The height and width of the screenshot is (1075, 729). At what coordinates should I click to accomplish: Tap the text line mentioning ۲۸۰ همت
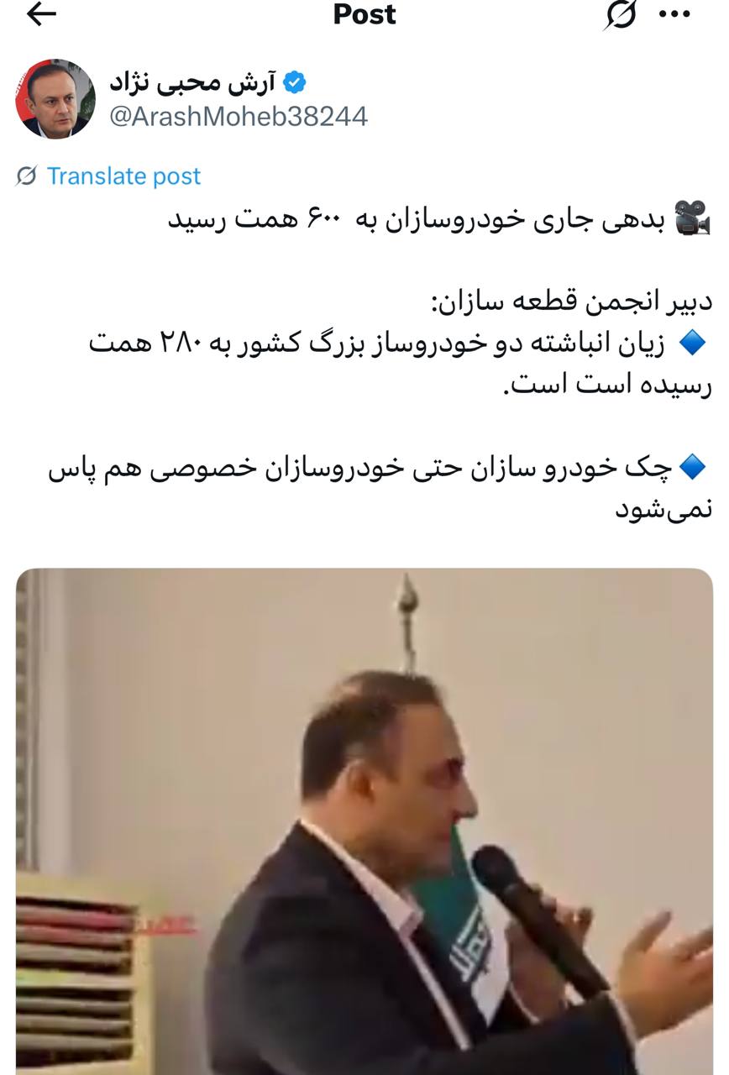coord(378,343)
